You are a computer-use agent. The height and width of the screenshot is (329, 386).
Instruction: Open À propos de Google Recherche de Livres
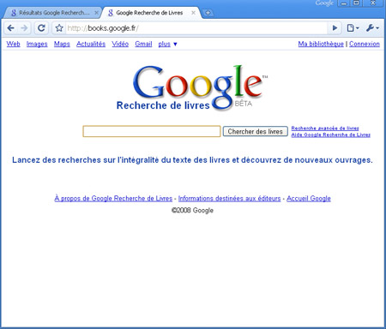point(113,198)
